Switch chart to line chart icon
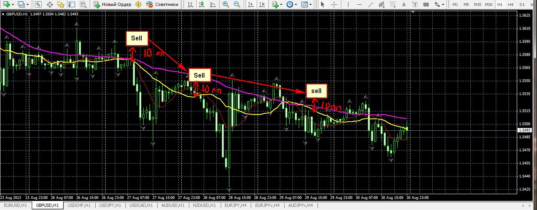 coord(213,5)
